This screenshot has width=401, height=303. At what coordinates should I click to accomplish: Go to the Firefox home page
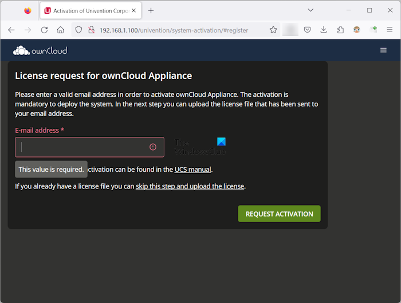coord(60,30)
